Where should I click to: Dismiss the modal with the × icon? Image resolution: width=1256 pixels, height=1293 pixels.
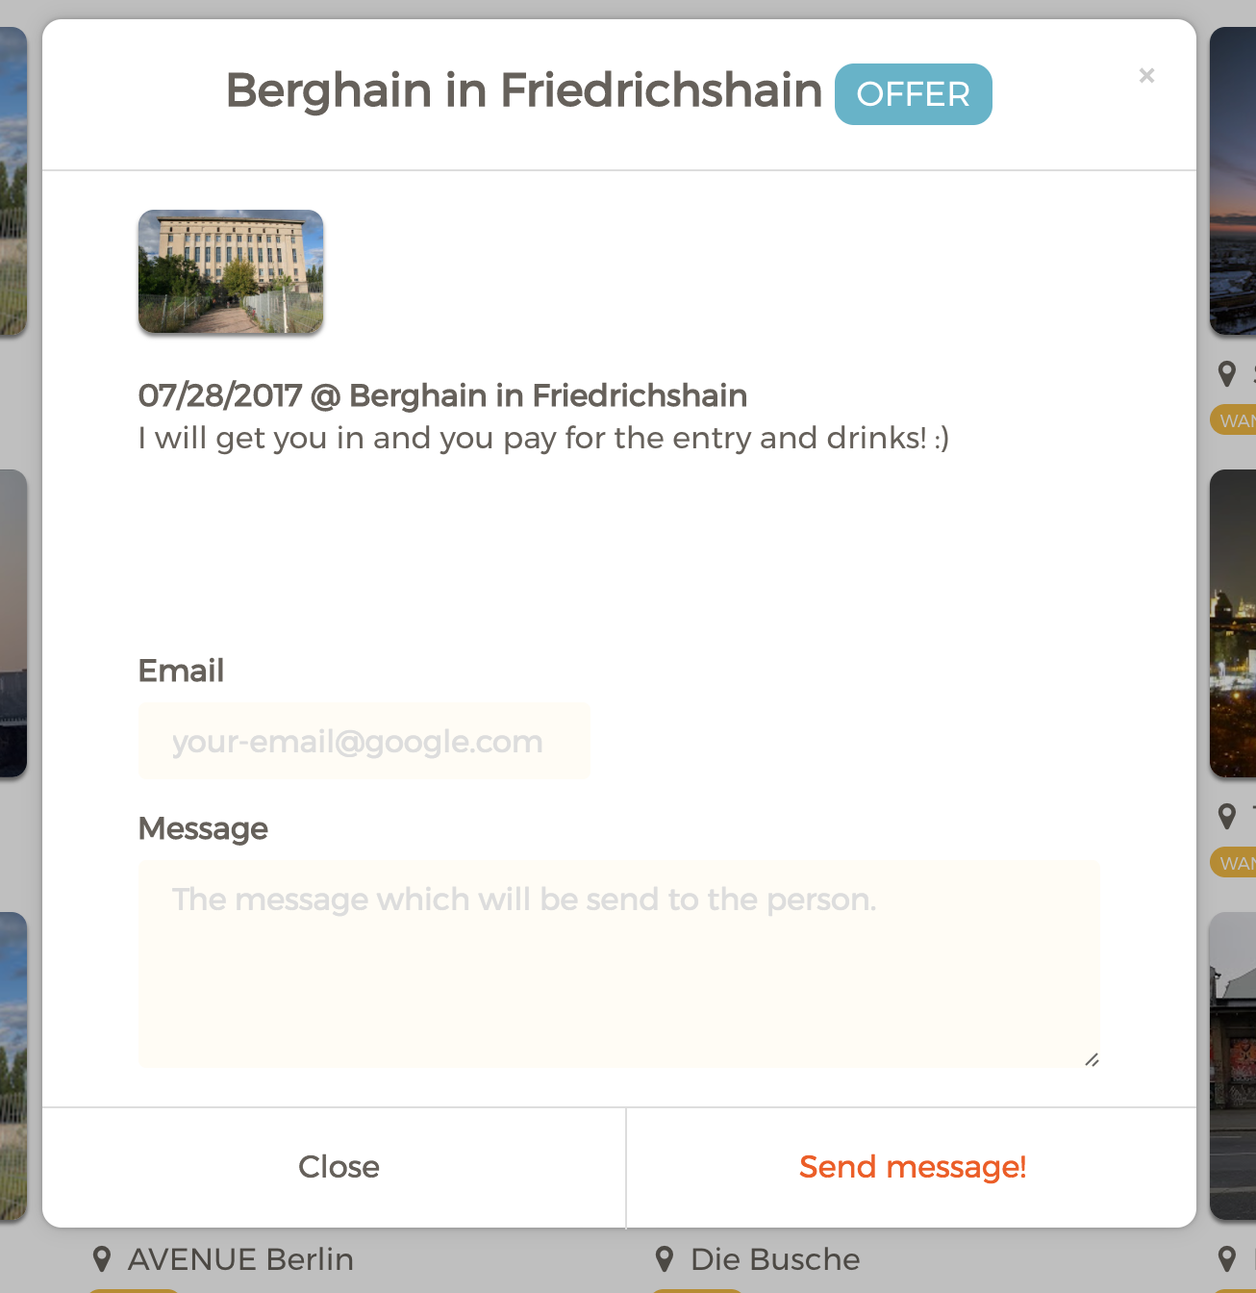tap(1146, 76)
